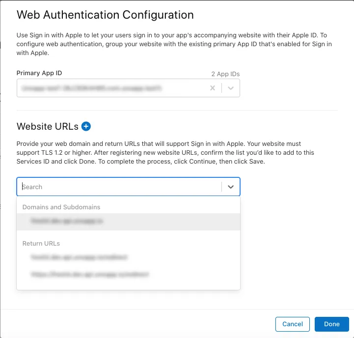The width and height of the screenshot is (354, 338).
Task: Add a new website URL with plus icon
Action: [86, 126]
